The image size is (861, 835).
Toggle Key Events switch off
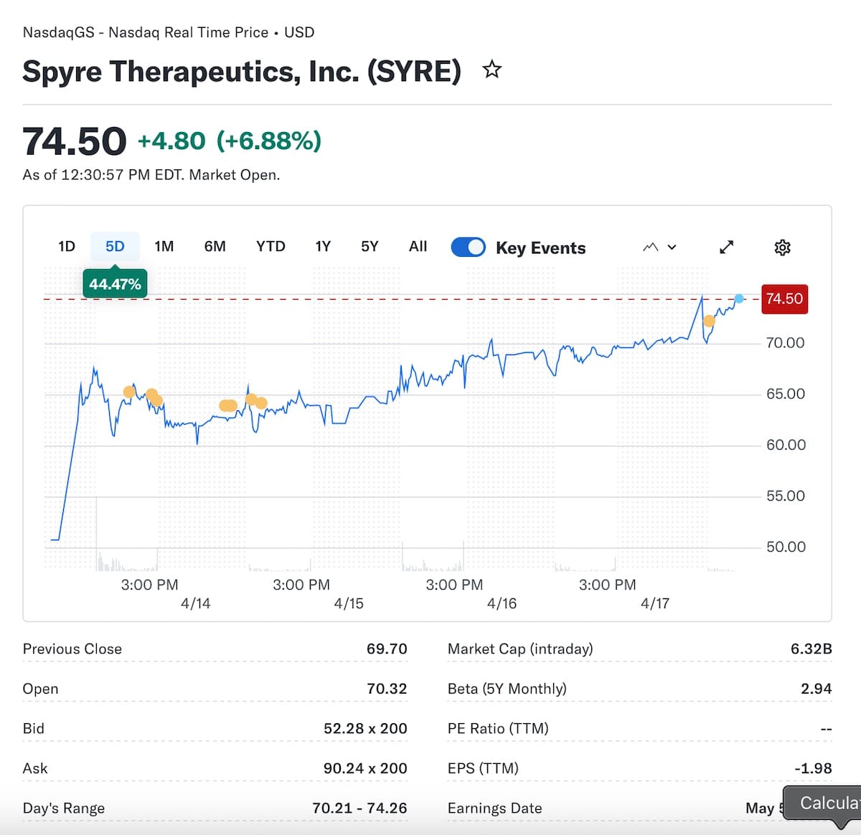point(469,247)
